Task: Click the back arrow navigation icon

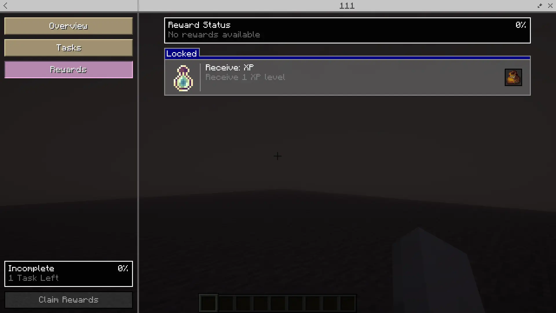Action: pos(5,5)
